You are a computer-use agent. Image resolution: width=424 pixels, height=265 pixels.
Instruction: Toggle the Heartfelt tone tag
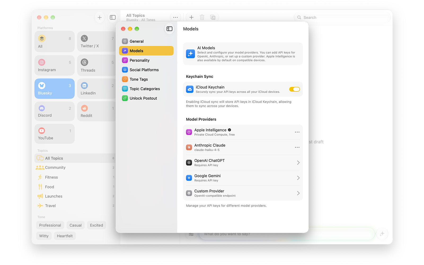[x=65, y=236]
